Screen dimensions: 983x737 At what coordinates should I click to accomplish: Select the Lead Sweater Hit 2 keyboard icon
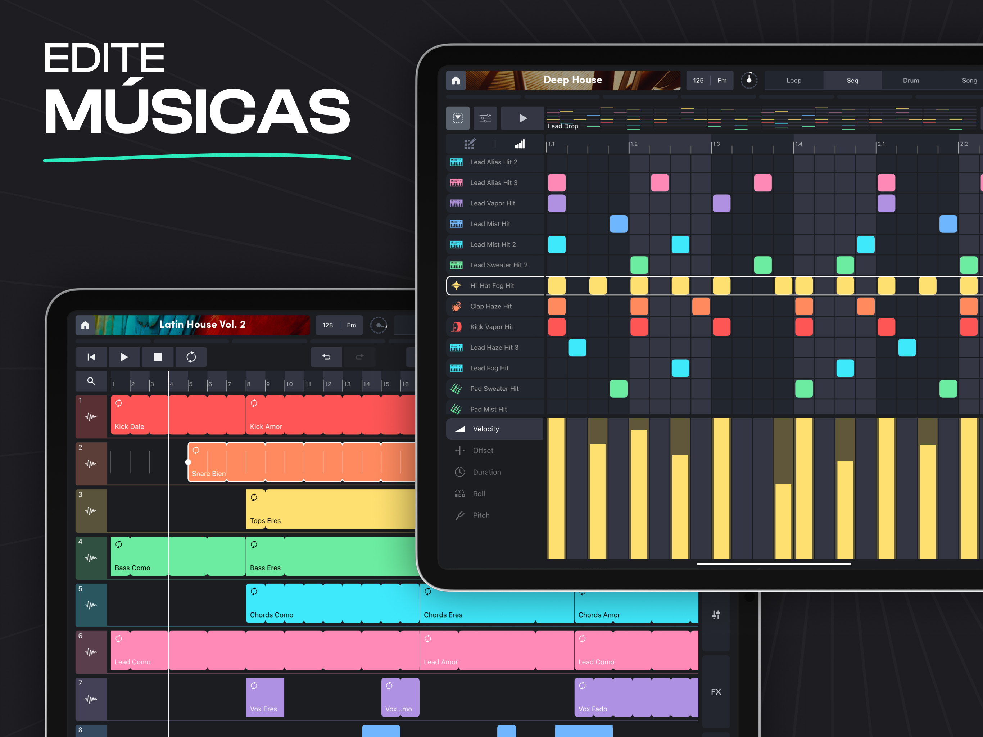(x=456, y=265)
